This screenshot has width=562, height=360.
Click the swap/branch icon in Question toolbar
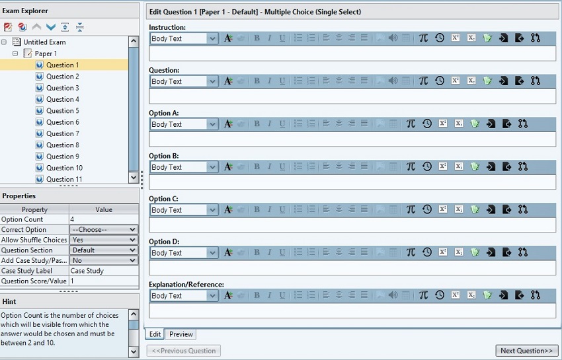pos(536,81)
